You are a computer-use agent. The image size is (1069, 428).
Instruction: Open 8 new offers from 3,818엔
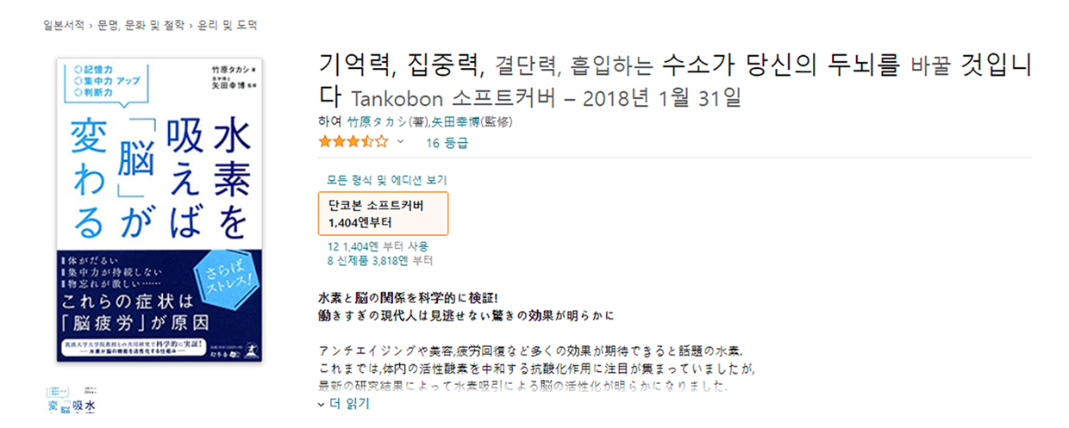click(x=379, y=260)
